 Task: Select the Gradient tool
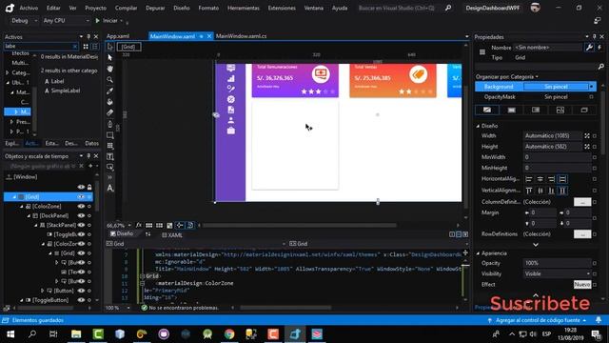tap(110, 112)
